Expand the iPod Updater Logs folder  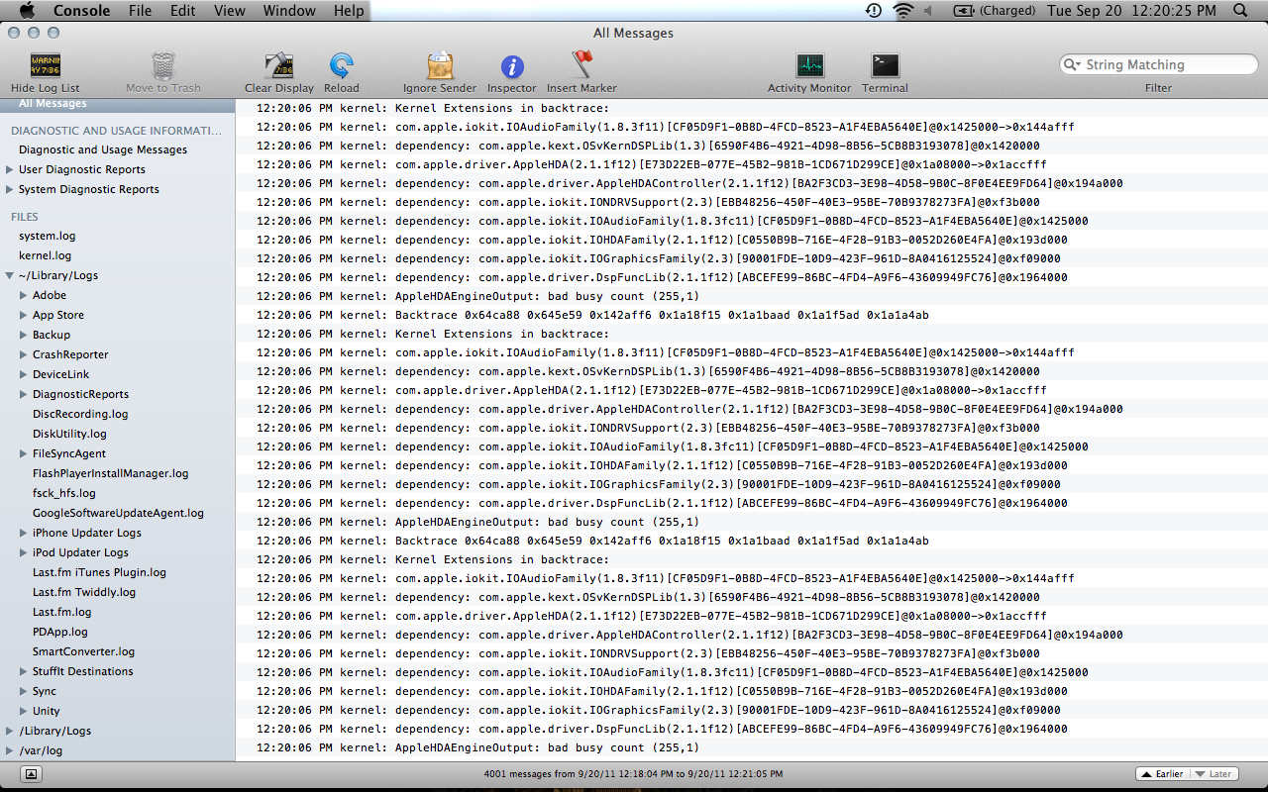point(24,552)
